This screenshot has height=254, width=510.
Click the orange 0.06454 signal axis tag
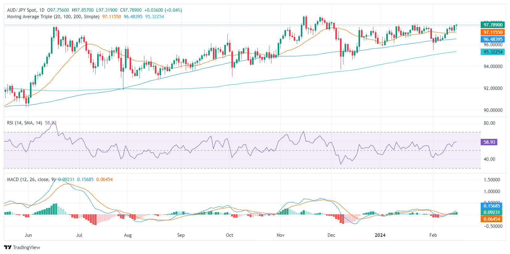tap(491, 219)
